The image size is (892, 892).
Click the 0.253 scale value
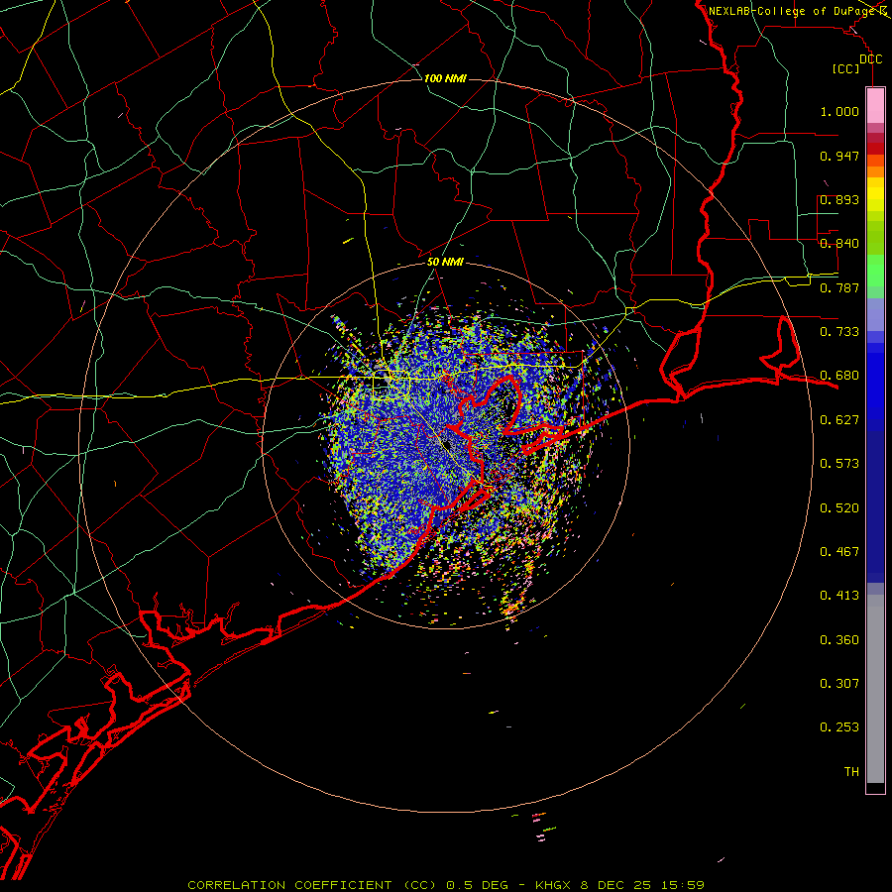pyautogui.click(x=839, y=727)
